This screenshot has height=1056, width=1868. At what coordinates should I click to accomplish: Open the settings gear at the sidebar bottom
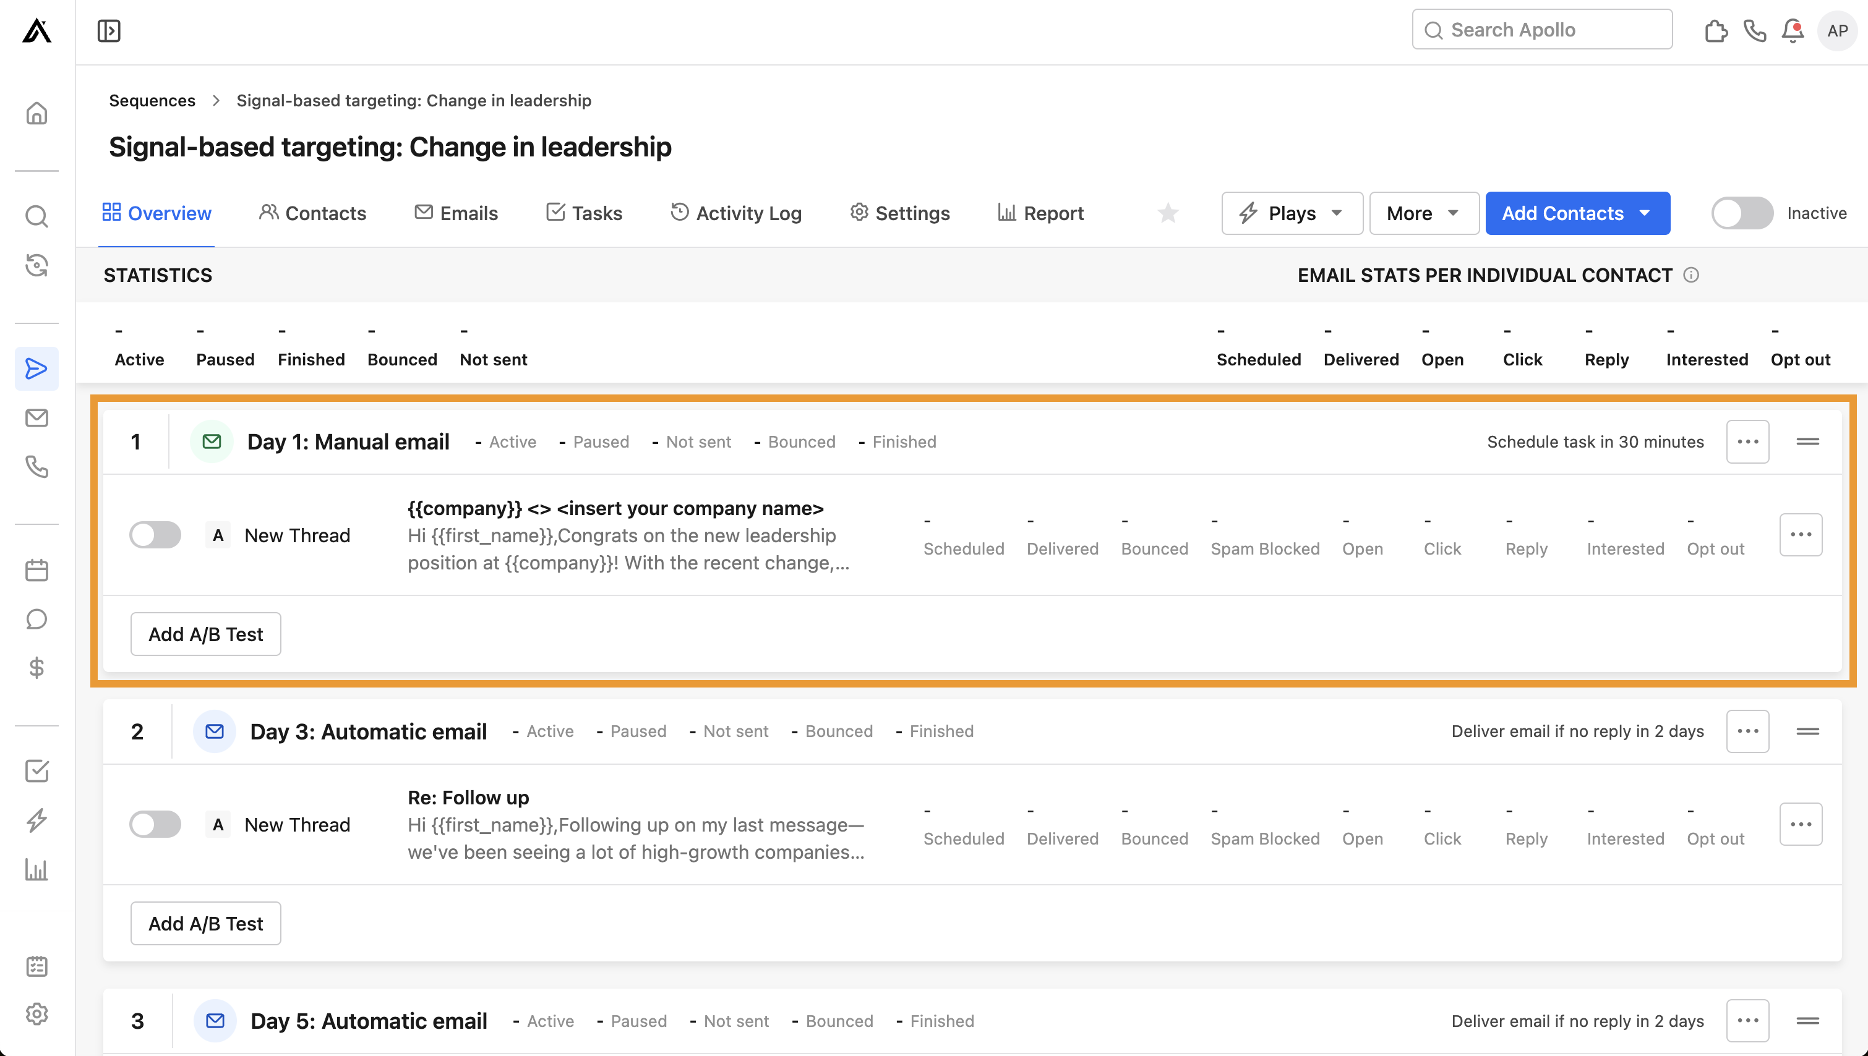pyautogui.click(x=36, y=1015)
